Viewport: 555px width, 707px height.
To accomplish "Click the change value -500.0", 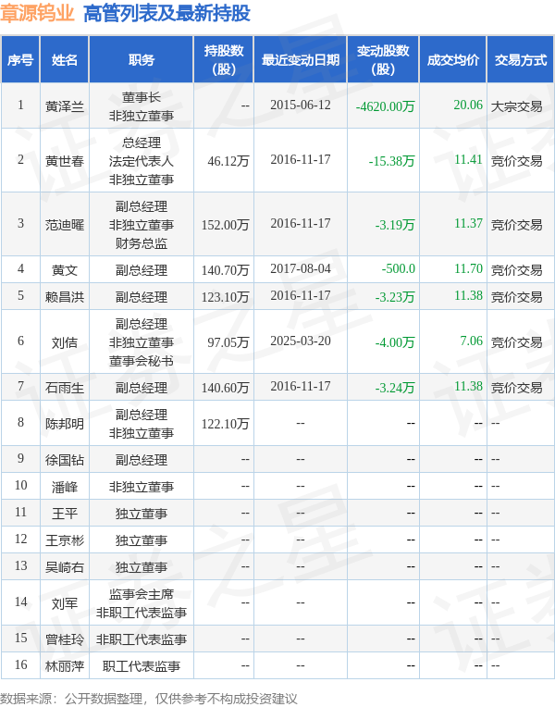I will pos(398,268).
